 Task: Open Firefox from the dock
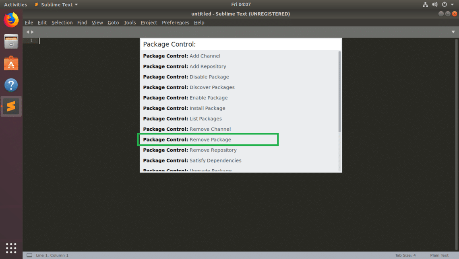(x=11, y=20)
